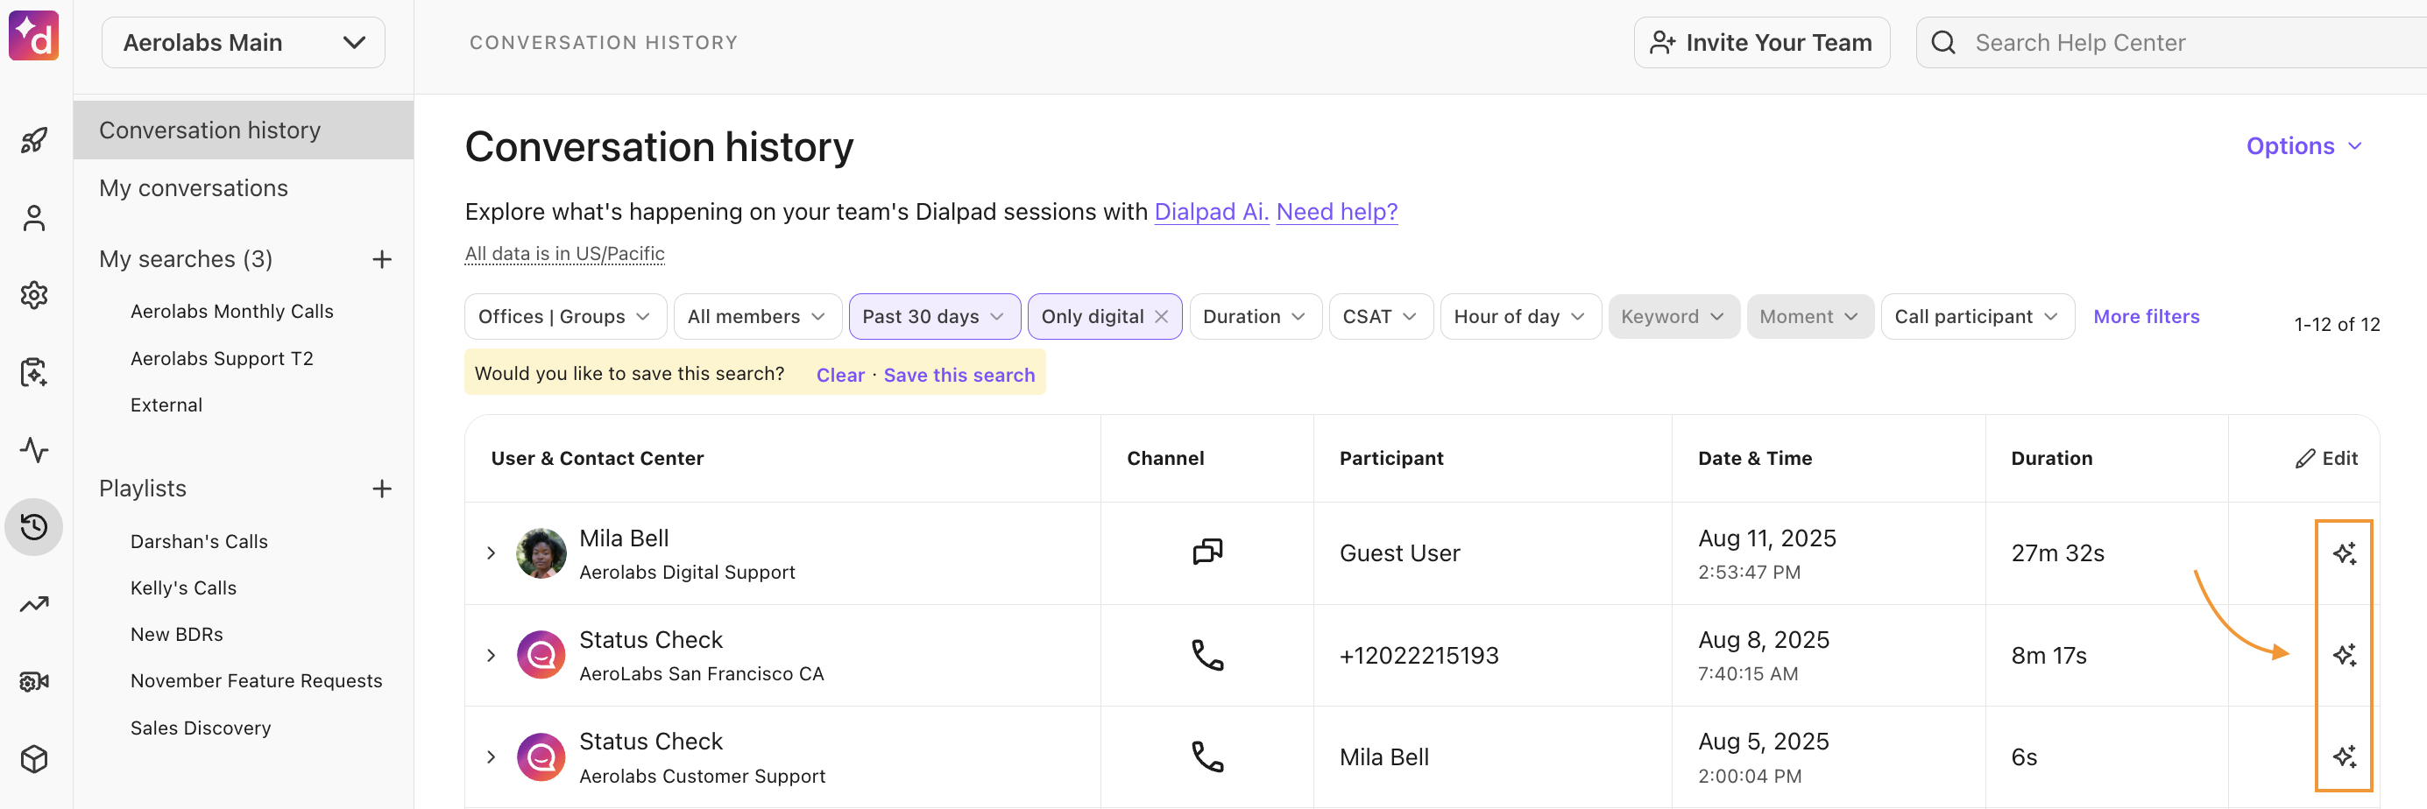Open the activity pulse icon in sidebar
The image size is (2427, 809).
(34, 449)
